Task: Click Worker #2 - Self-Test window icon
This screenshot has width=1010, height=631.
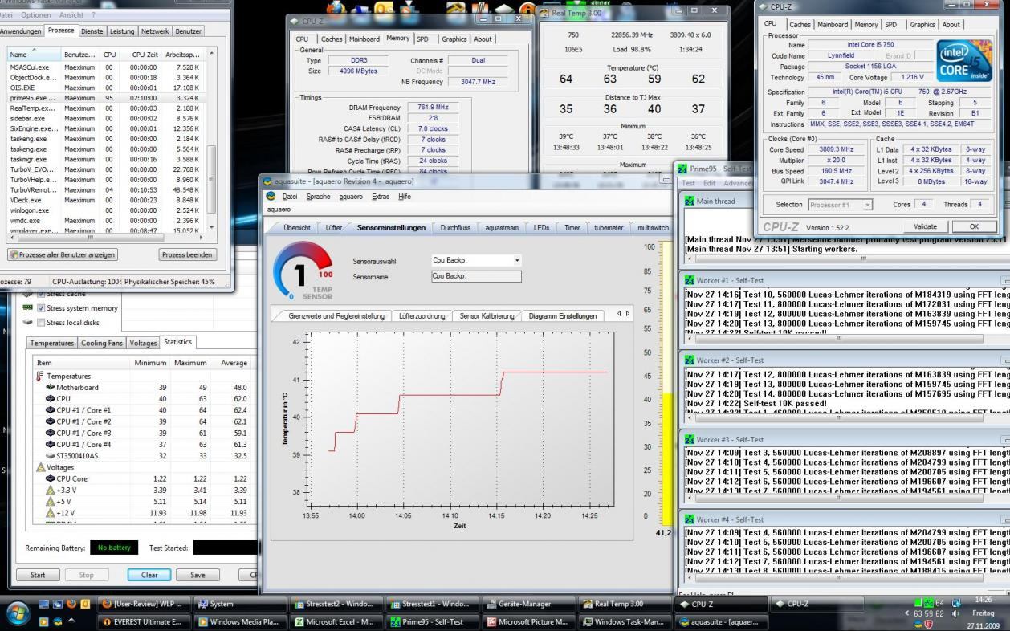Action: tap(689, 360)
